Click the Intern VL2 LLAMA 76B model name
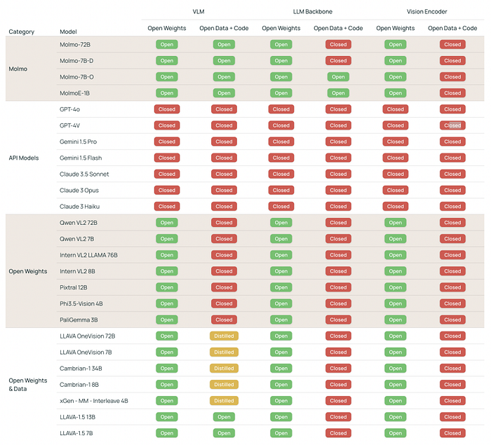The width and height of the screenshot is (491, 445). (x=88, y=255)
